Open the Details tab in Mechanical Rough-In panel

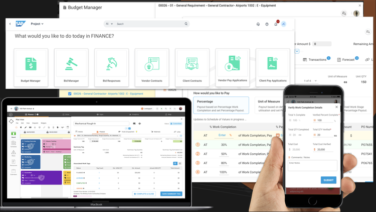pos(79,132)
